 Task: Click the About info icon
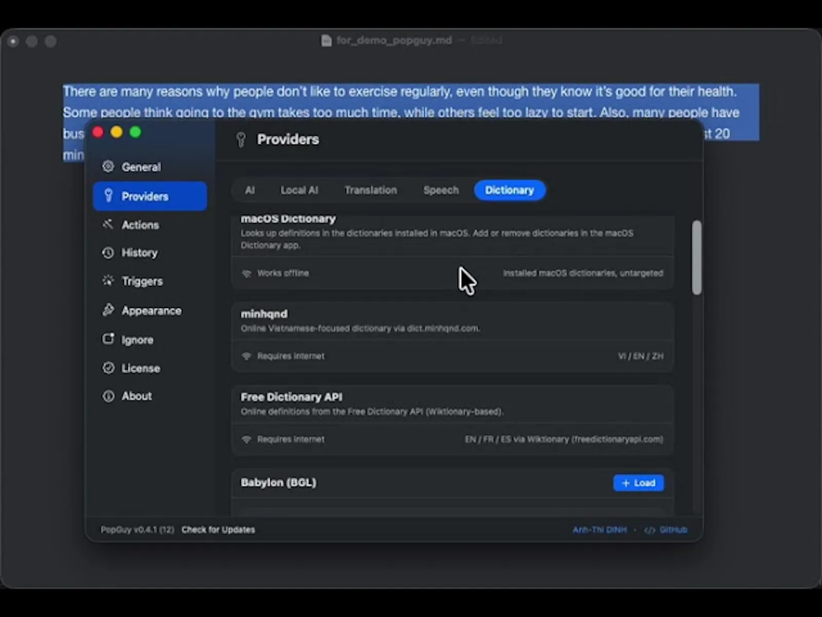(108, 396)
